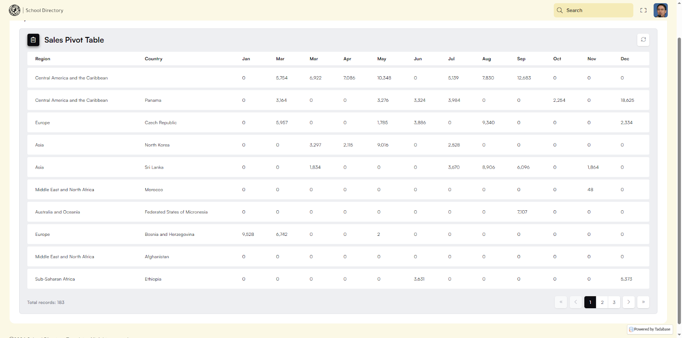This screenshot has width=682, height=338.
Task: Open the Powered by Tadabase link
Action: 650,329
